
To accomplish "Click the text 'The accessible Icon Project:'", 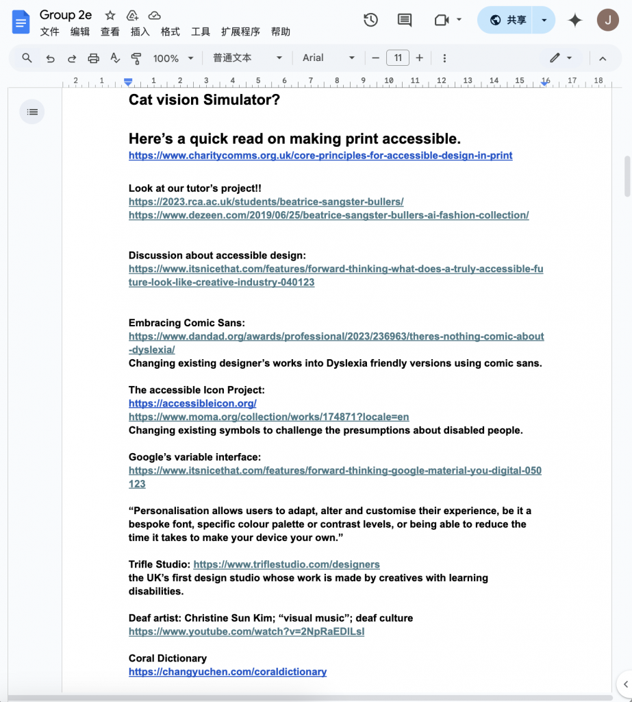I will tap(197, 390).
